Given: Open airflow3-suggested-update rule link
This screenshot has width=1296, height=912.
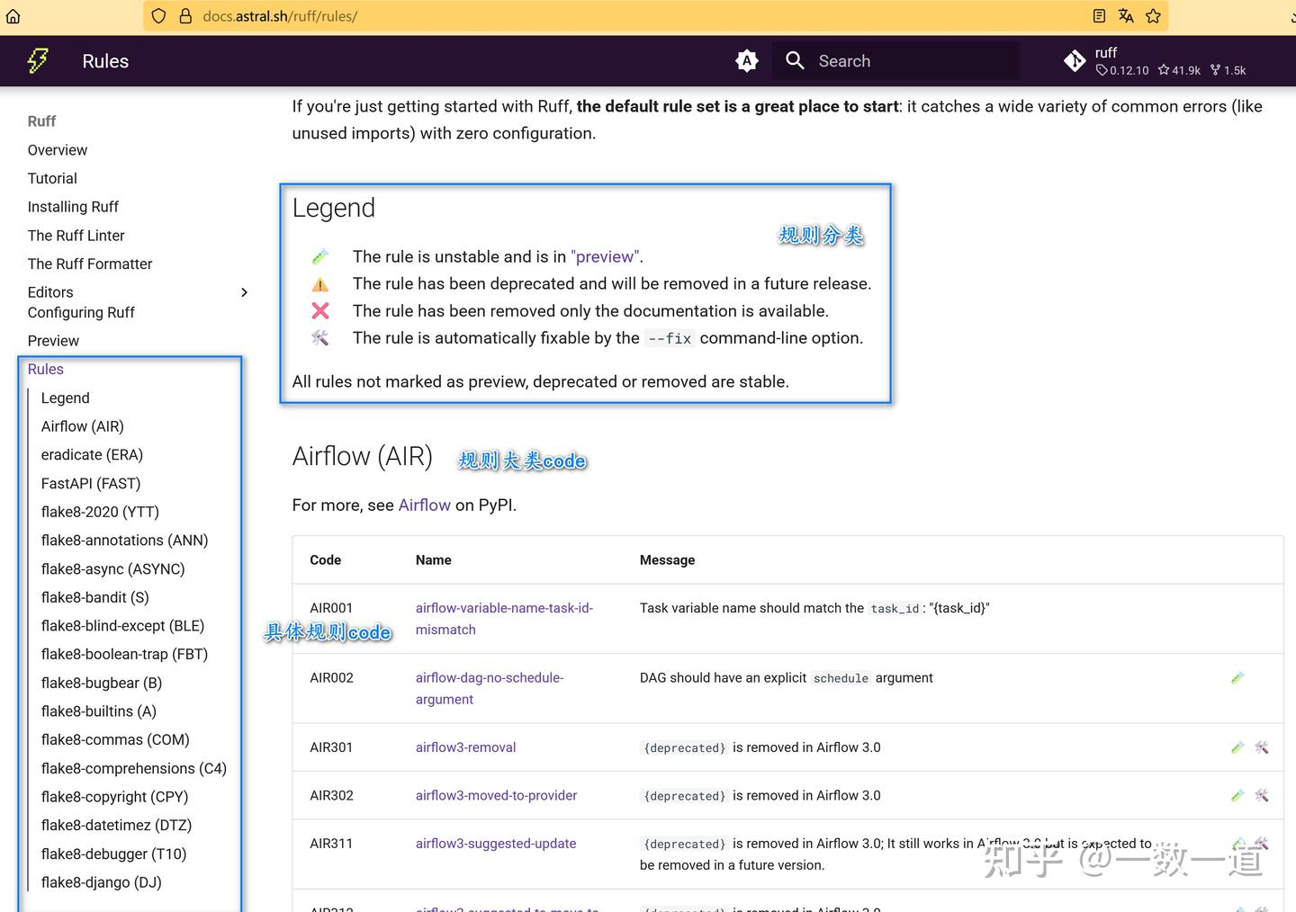Looking at the screenshot, I should coord(496,844).
